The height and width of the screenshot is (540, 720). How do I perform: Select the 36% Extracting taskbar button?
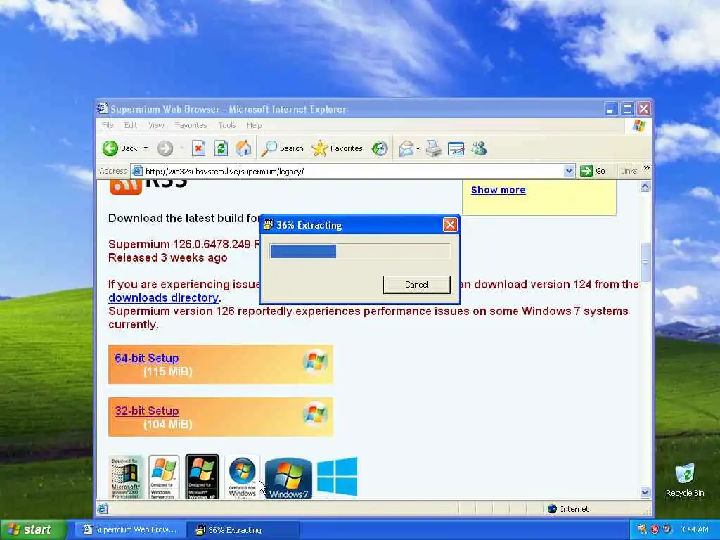tap(243, 530)
